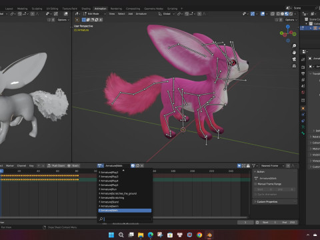Open the Scene properties tab icon
This screenshot has height=240, width=320.
(x=303, y=86)
